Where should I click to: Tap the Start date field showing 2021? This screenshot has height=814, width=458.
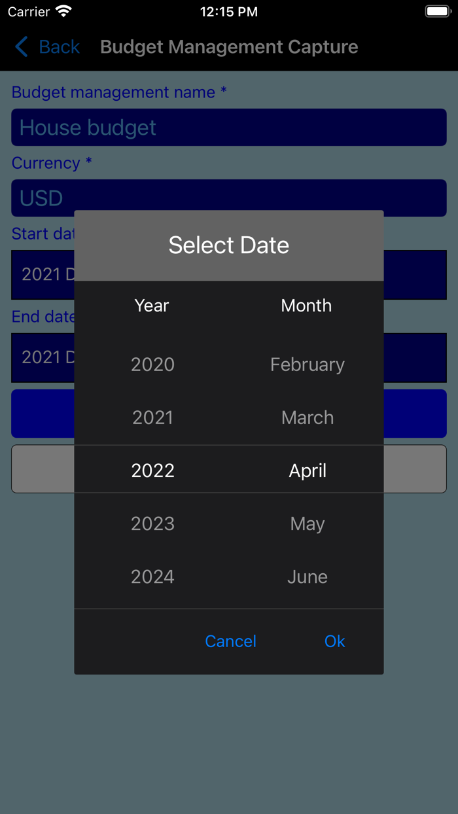pyautogui.click(x=41, y=275)
